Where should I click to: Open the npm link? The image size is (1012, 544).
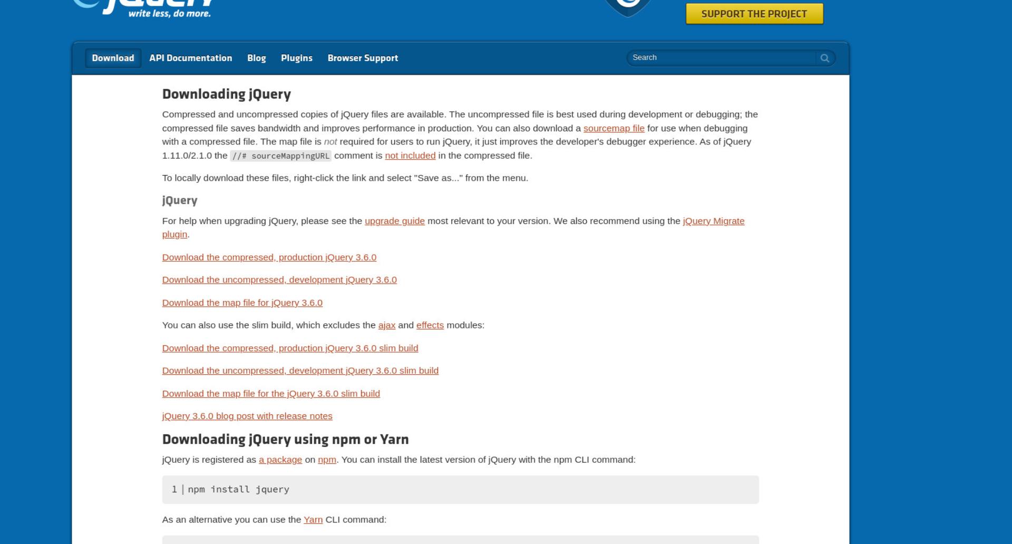point(327,460)
